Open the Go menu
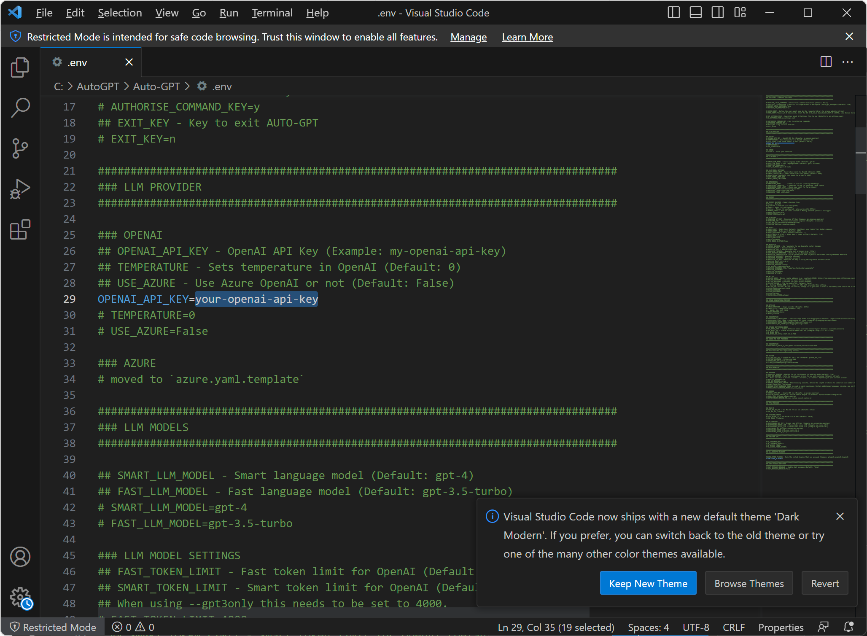The width and height of the screenshot is (867, 636). point(199,13)
